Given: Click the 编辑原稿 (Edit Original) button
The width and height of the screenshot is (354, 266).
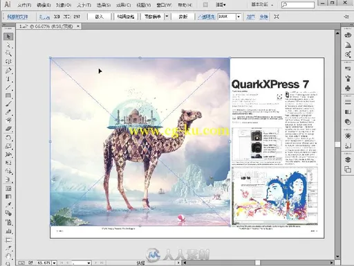Looking at the screenshot, I should [126, 17].
